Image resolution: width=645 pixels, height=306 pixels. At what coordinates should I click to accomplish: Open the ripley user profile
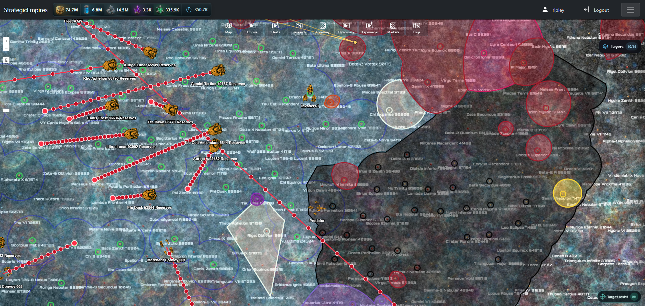pyautogui.click(x=553, y=10)
